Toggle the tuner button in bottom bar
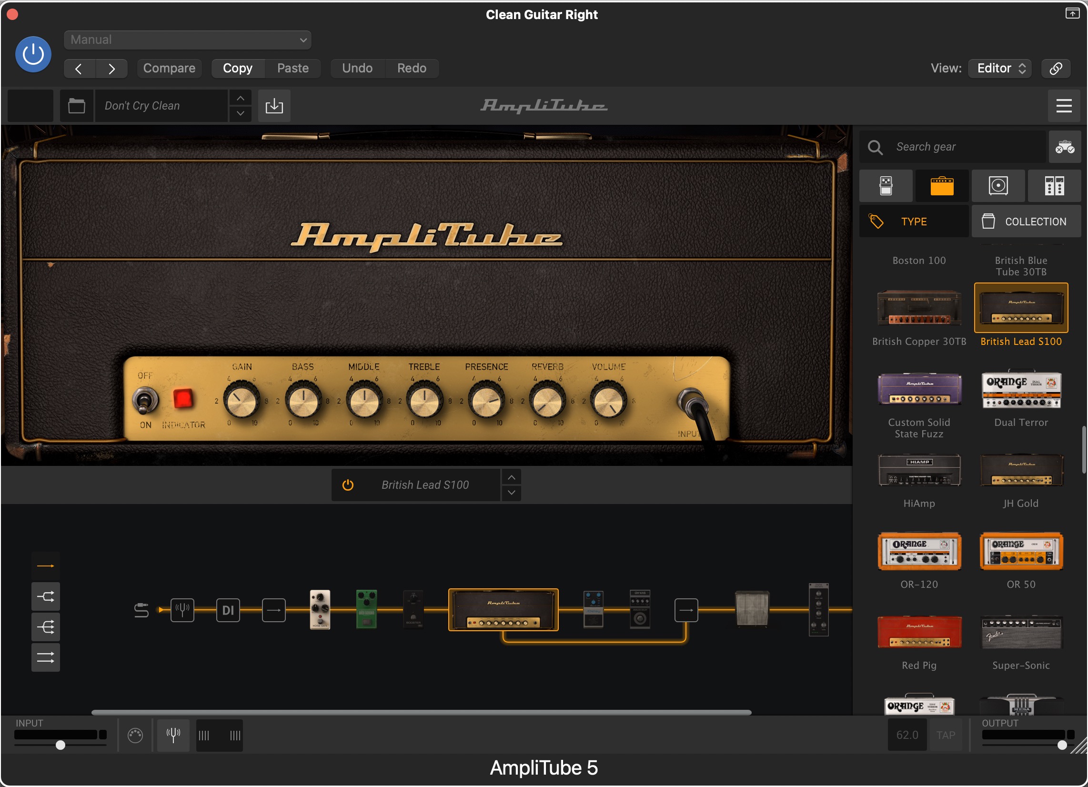The width and height of the screenshot is (1088, 787). [173, 735]
